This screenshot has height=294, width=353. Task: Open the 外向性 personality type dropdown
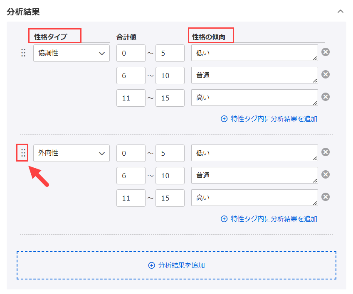click(72, 153)
